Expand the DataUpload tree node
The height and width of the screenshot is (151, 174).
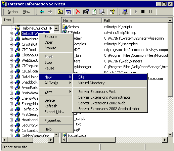11,77
